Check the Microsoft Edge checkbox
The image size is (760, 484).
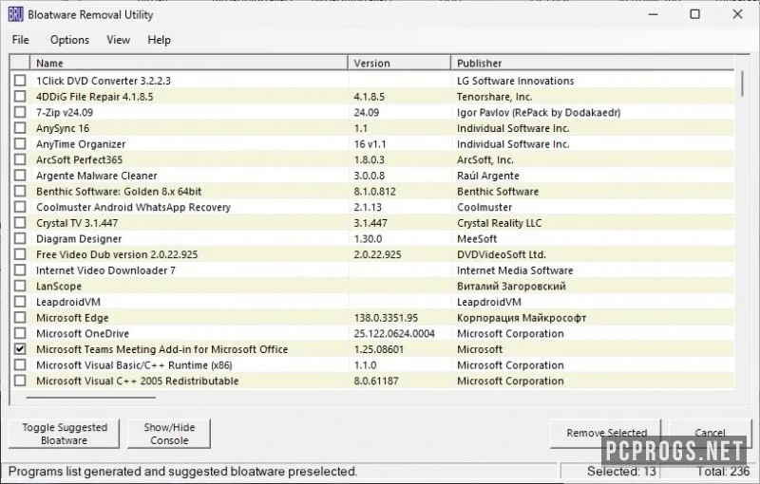pos(20,318)
